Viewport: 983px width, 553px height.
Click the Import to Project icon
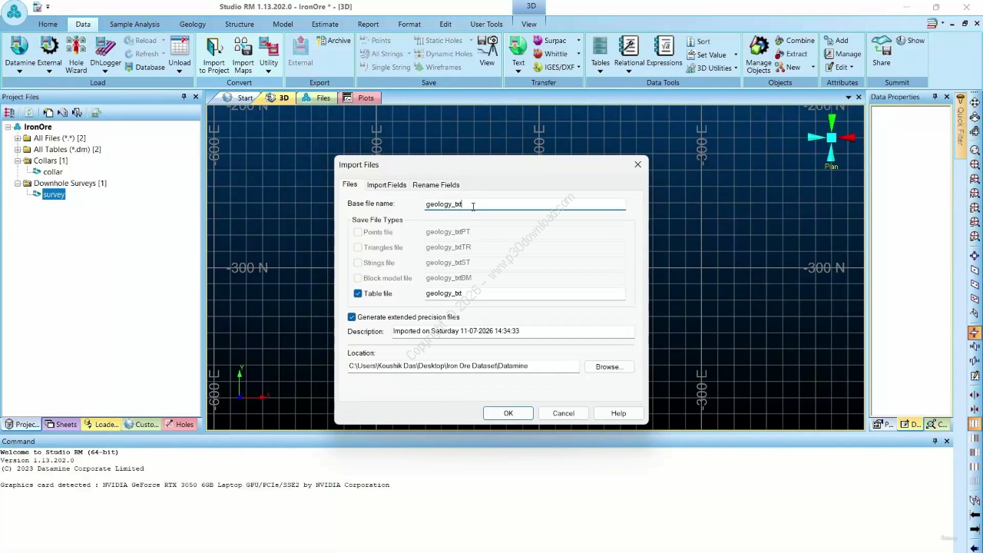point(214,54)
